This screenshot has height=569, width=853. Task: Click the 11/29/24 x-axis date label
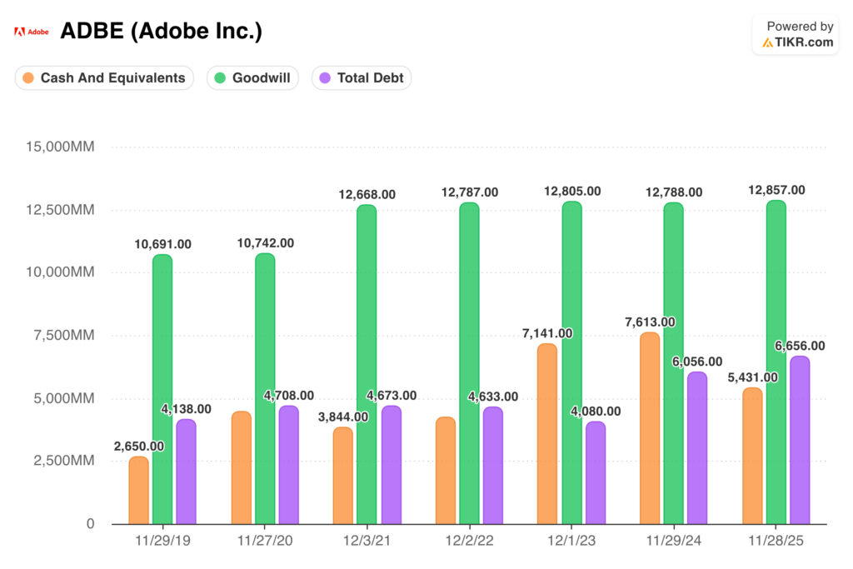[674, 541]
